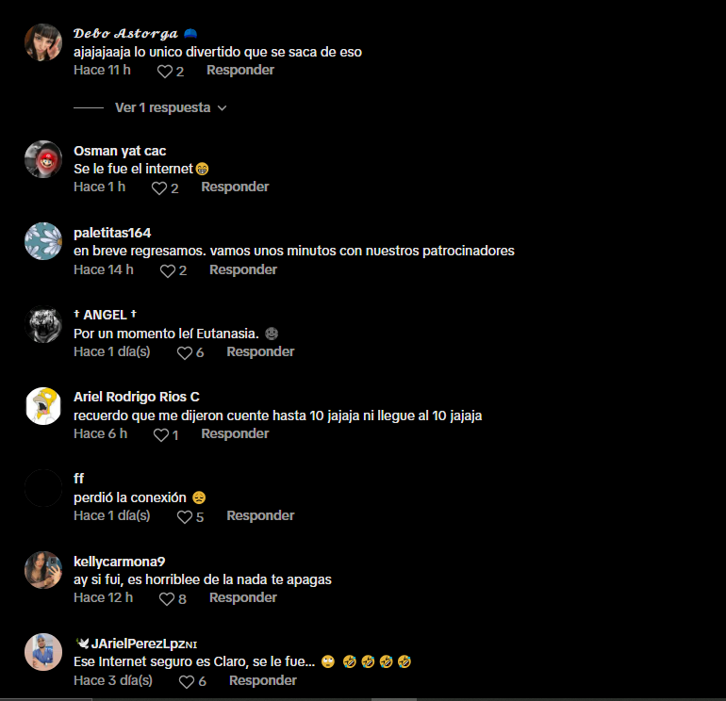The image size is (726, 701).
Task: Open paletitas164 username link
Action: click(112, 233)
